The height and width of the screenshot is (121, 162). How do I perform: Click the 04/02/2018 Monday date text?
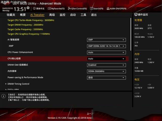coord(8,9)
